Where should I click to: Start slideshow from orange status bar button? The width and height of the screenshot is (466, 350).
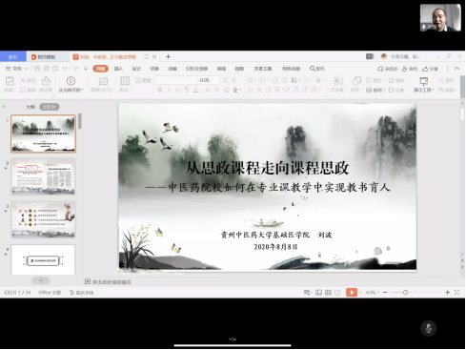[x=352, y=292]
